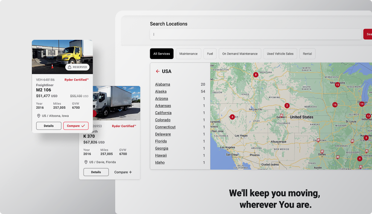The image size is (372, 214).
Task: Click the white K 370 box truck photo
Action: (116, 103)
